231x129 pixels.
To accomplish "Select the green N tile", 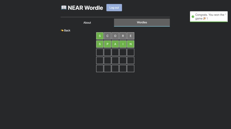I will click(x=130, y=44).
